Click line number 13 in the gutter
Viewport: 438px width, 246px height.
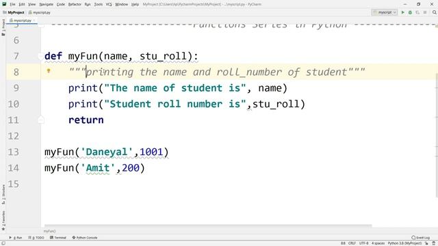14,152
